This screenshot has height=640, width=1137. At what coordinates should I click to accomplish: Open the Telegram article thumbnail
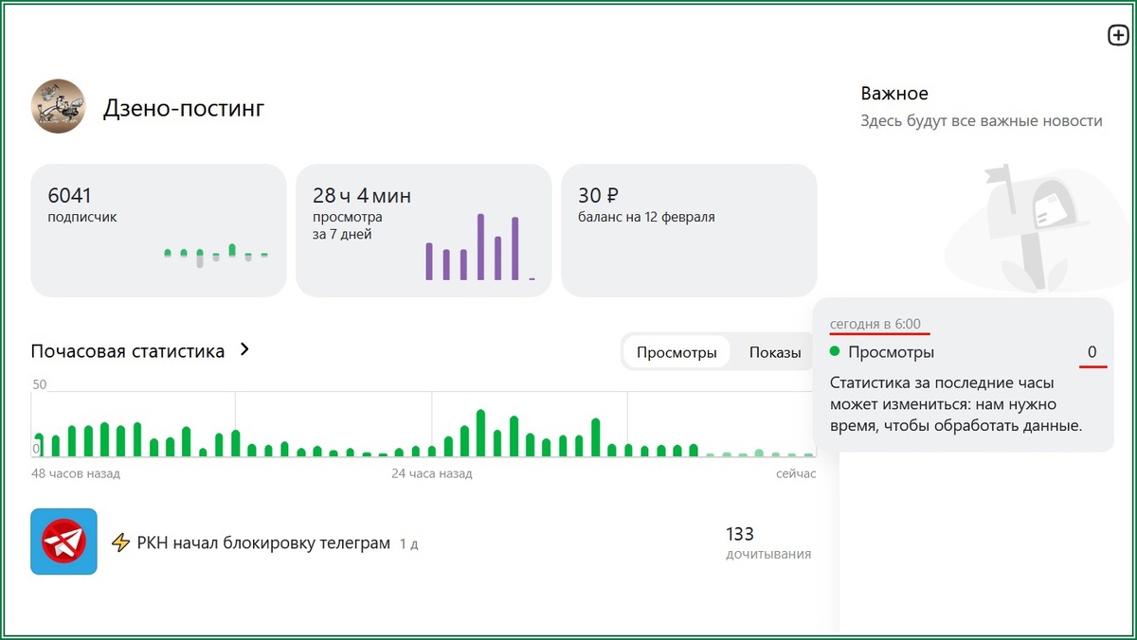[63, 542]
